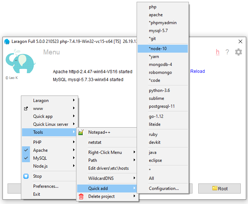This screenshot has width=248, height=204.
Task: Click the Root button
Action: point(220,189)
